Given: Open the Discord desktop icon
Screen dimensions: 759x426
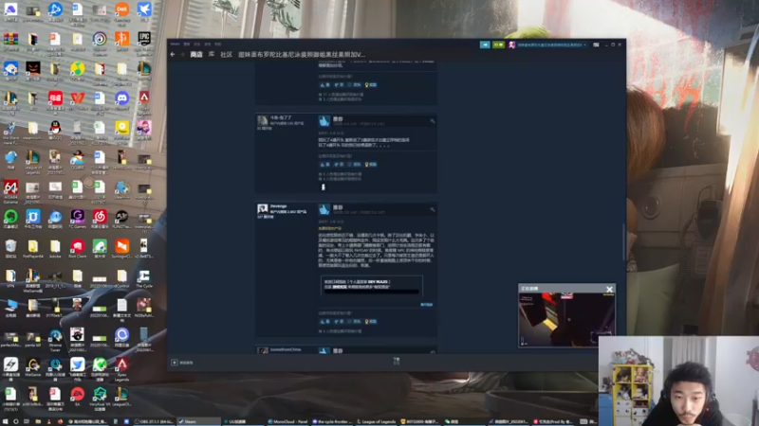Looking at the screenshot, I should [122, 100].
